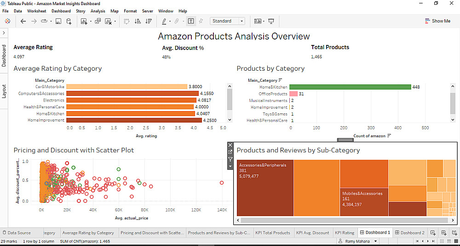The height and width of the screenshot is (246, 460).
Task: Use treemap as filter funnel icon
Action: point(230,159)
